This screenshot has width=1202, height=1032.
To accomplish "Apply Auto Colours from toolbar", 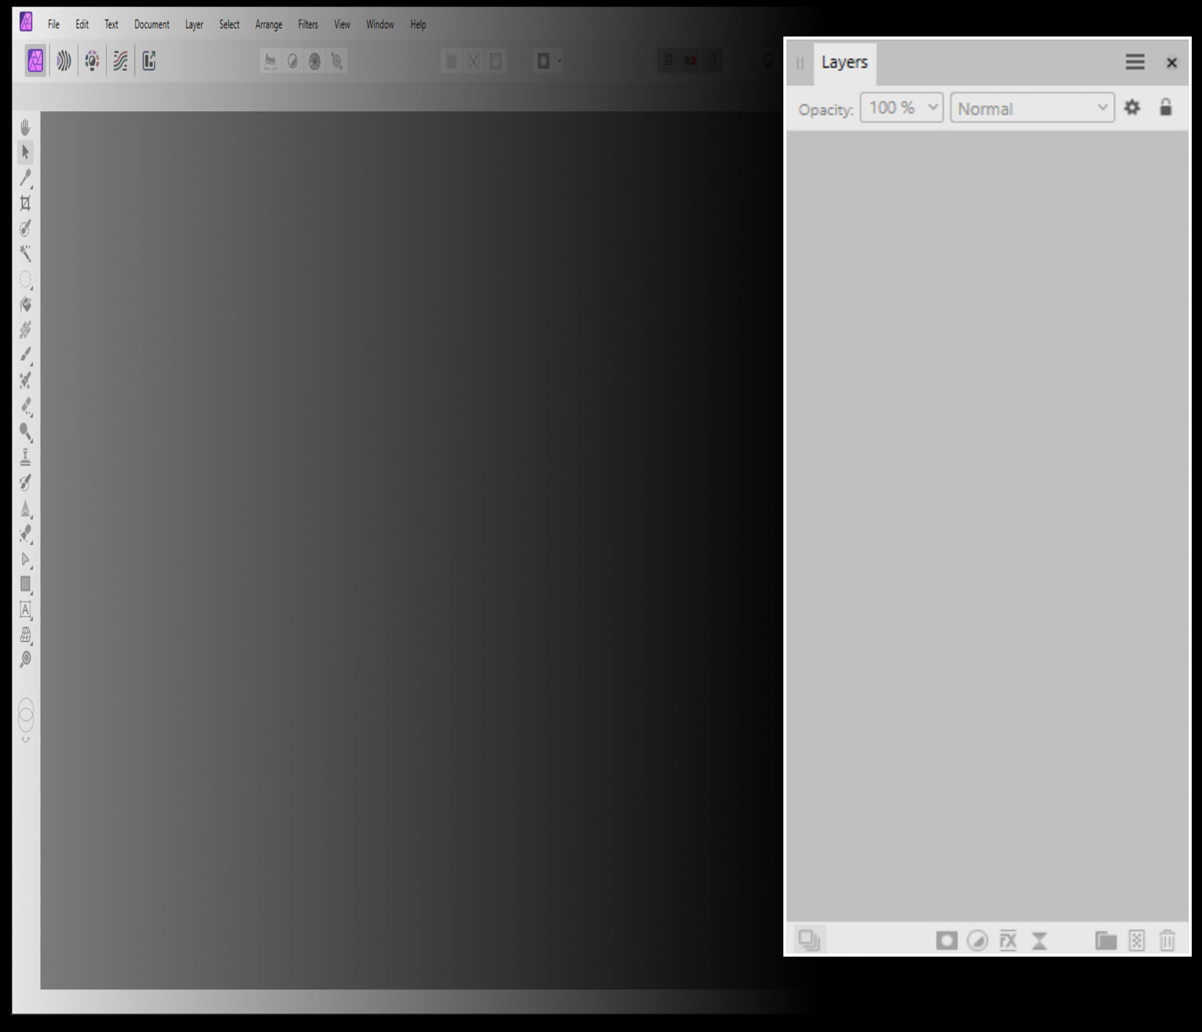I will 315,61.
